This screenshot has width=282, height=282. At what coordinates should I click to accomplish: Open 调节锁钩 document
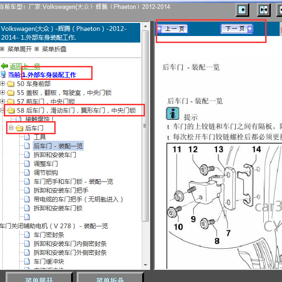[x=46, y=173]
